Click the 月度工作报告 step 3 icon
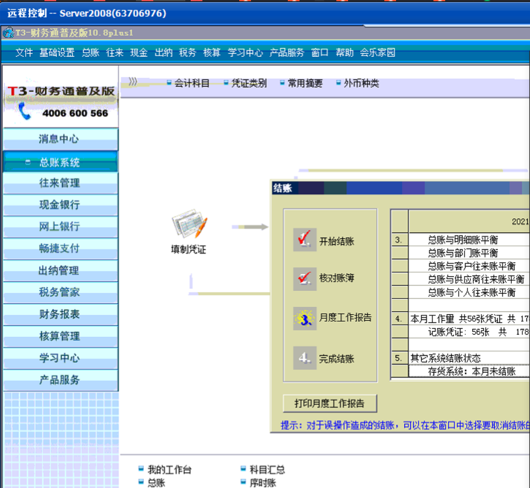 305,318
